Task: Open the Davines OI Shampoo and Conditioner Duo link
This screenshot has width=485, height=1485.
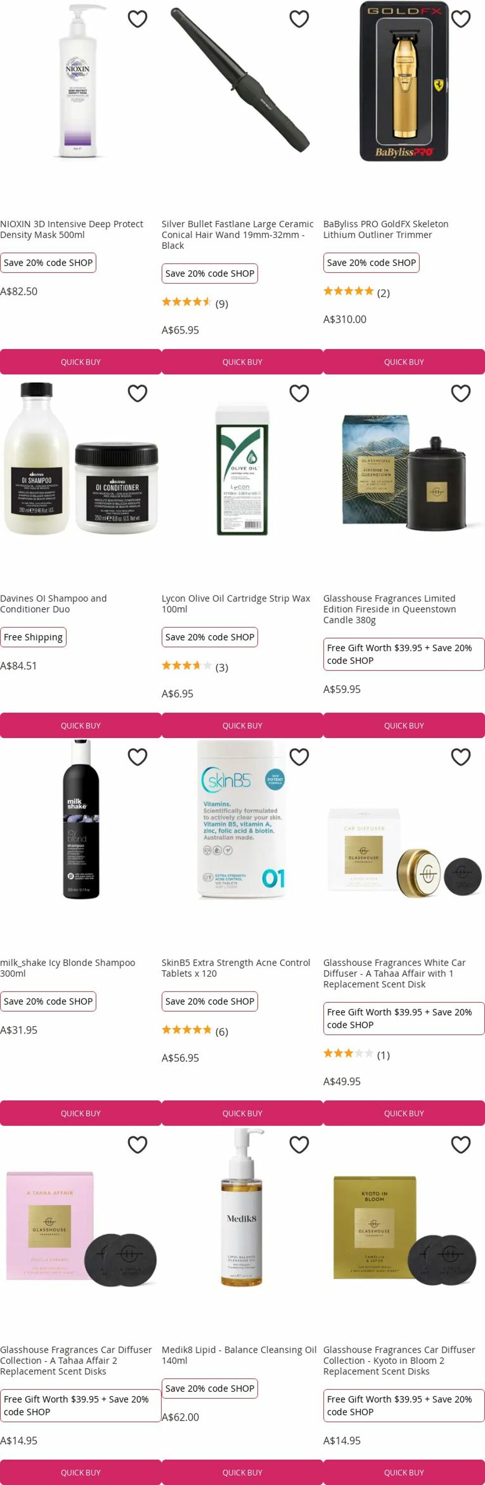Action: (x=53, y=603)
